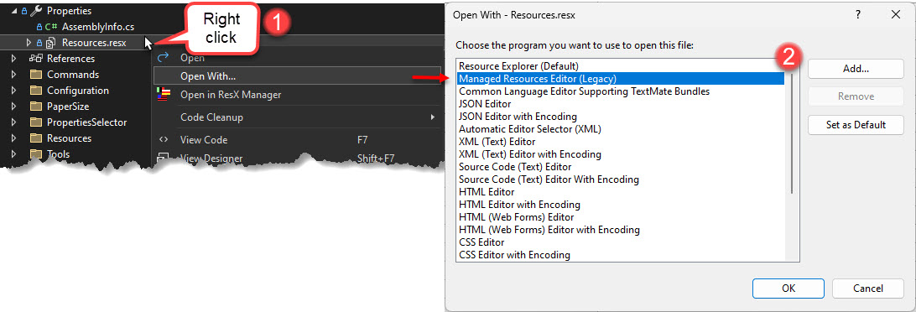The height and width of the screenshot is (312, 916).
Task: Select the XML (Text) Editor entry
Action: [621, 142]
